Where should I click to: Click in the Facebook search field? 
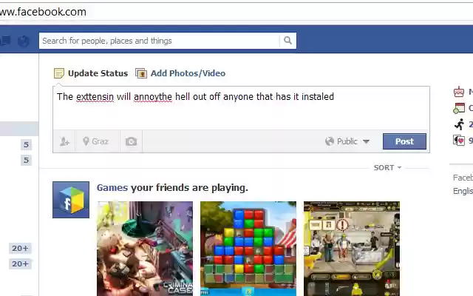tap(160, 41)
